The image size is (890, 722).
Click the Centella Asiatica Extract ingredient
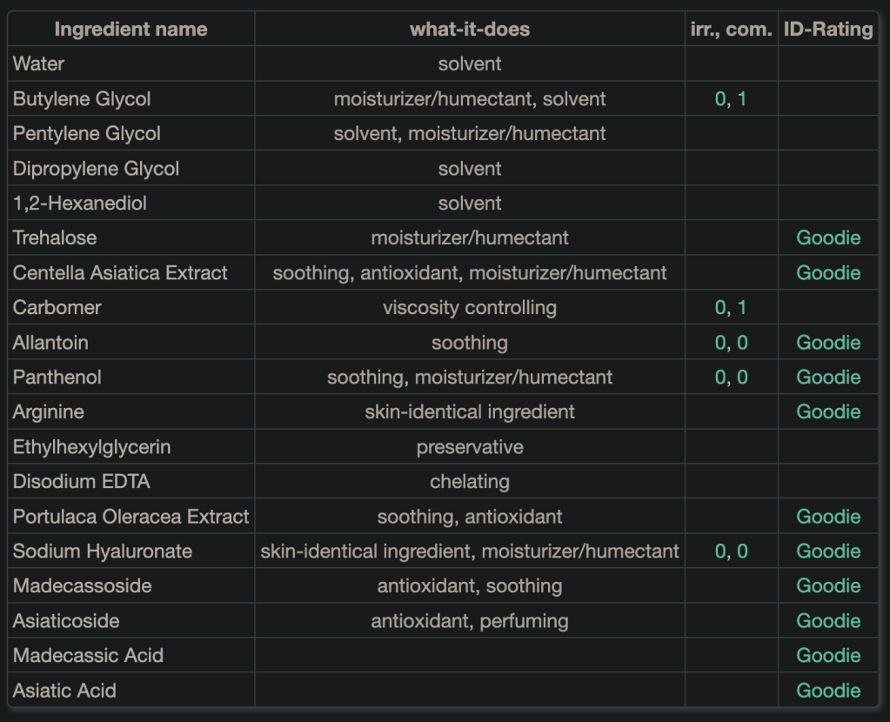[x=120, y=273]
